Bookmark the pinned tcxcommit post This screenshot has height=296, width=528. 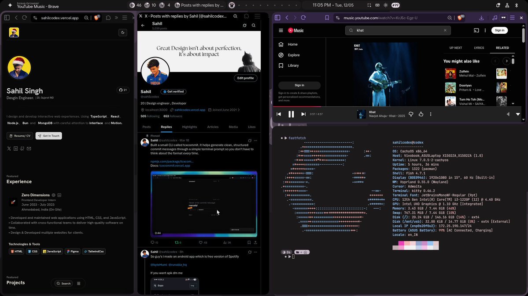point(249,242)
